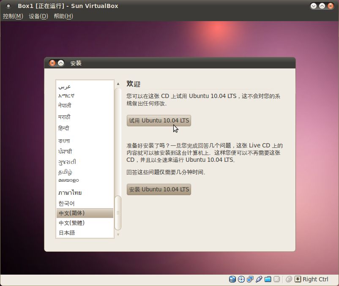
Task: Minimize the Sun VirtualBox window
Action: 314,6
